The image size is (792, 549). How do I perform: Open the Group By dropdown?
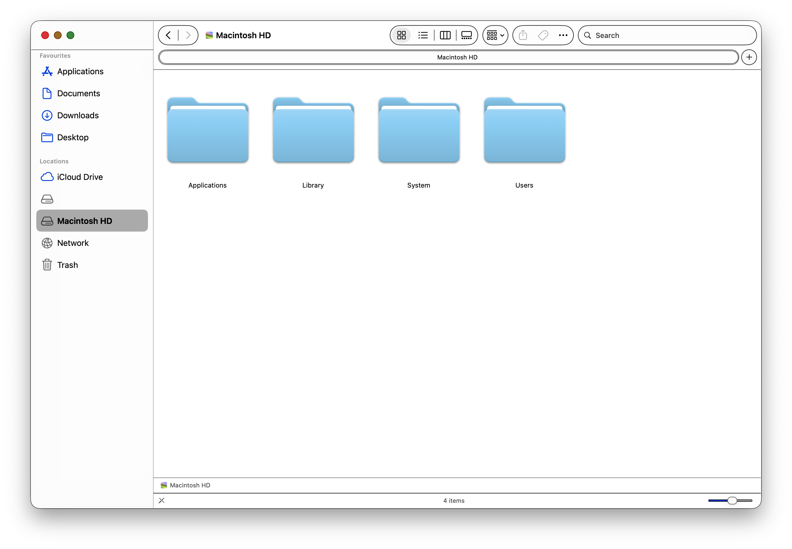[x=495, y=35]
